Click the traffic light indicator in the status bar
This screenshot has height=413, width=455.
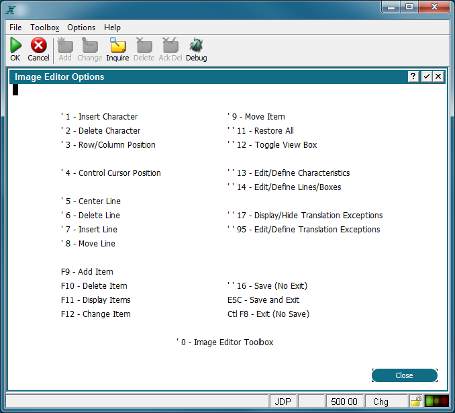tap(436, 402)
